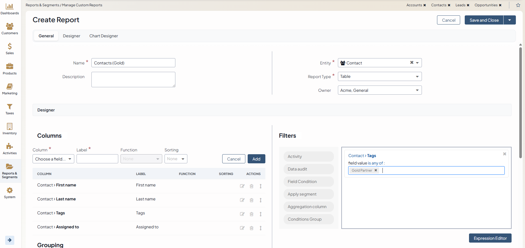
Task: Close the Contact Tags filter condition
Action: 504,154
